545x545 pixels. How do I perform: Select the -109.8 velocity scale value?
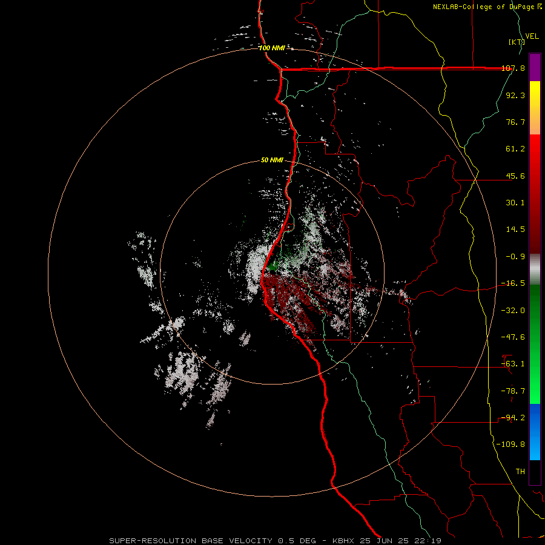(510, 444)
